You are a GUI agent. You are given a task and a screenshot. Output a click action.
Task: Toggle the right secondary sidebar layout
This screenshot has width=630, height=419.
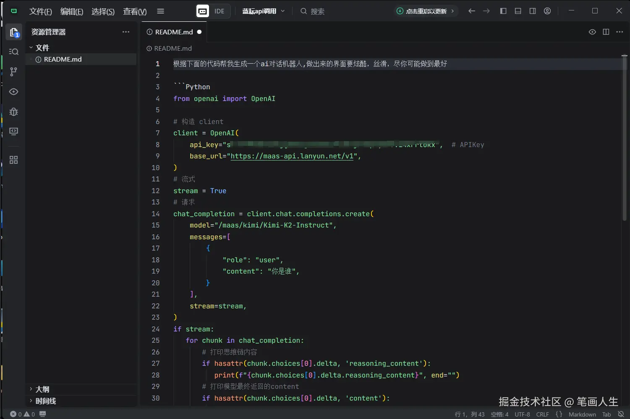(533, 11)
